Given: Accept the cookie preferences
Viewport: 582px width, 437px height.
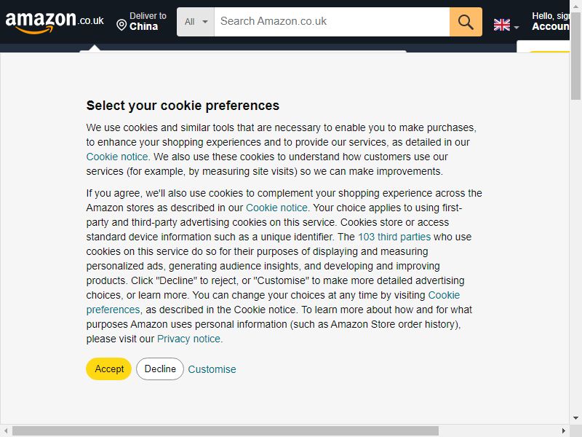Looking at the screenshot, I should (x=108, y=369).
